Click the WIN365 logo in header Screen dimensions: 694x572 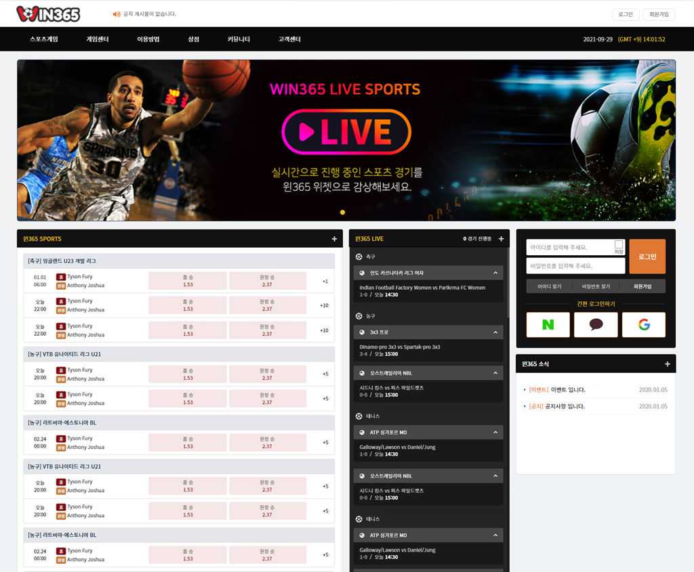tap(48, 14)
